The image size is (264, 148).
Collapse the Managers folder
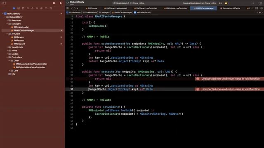coord(7,24)
